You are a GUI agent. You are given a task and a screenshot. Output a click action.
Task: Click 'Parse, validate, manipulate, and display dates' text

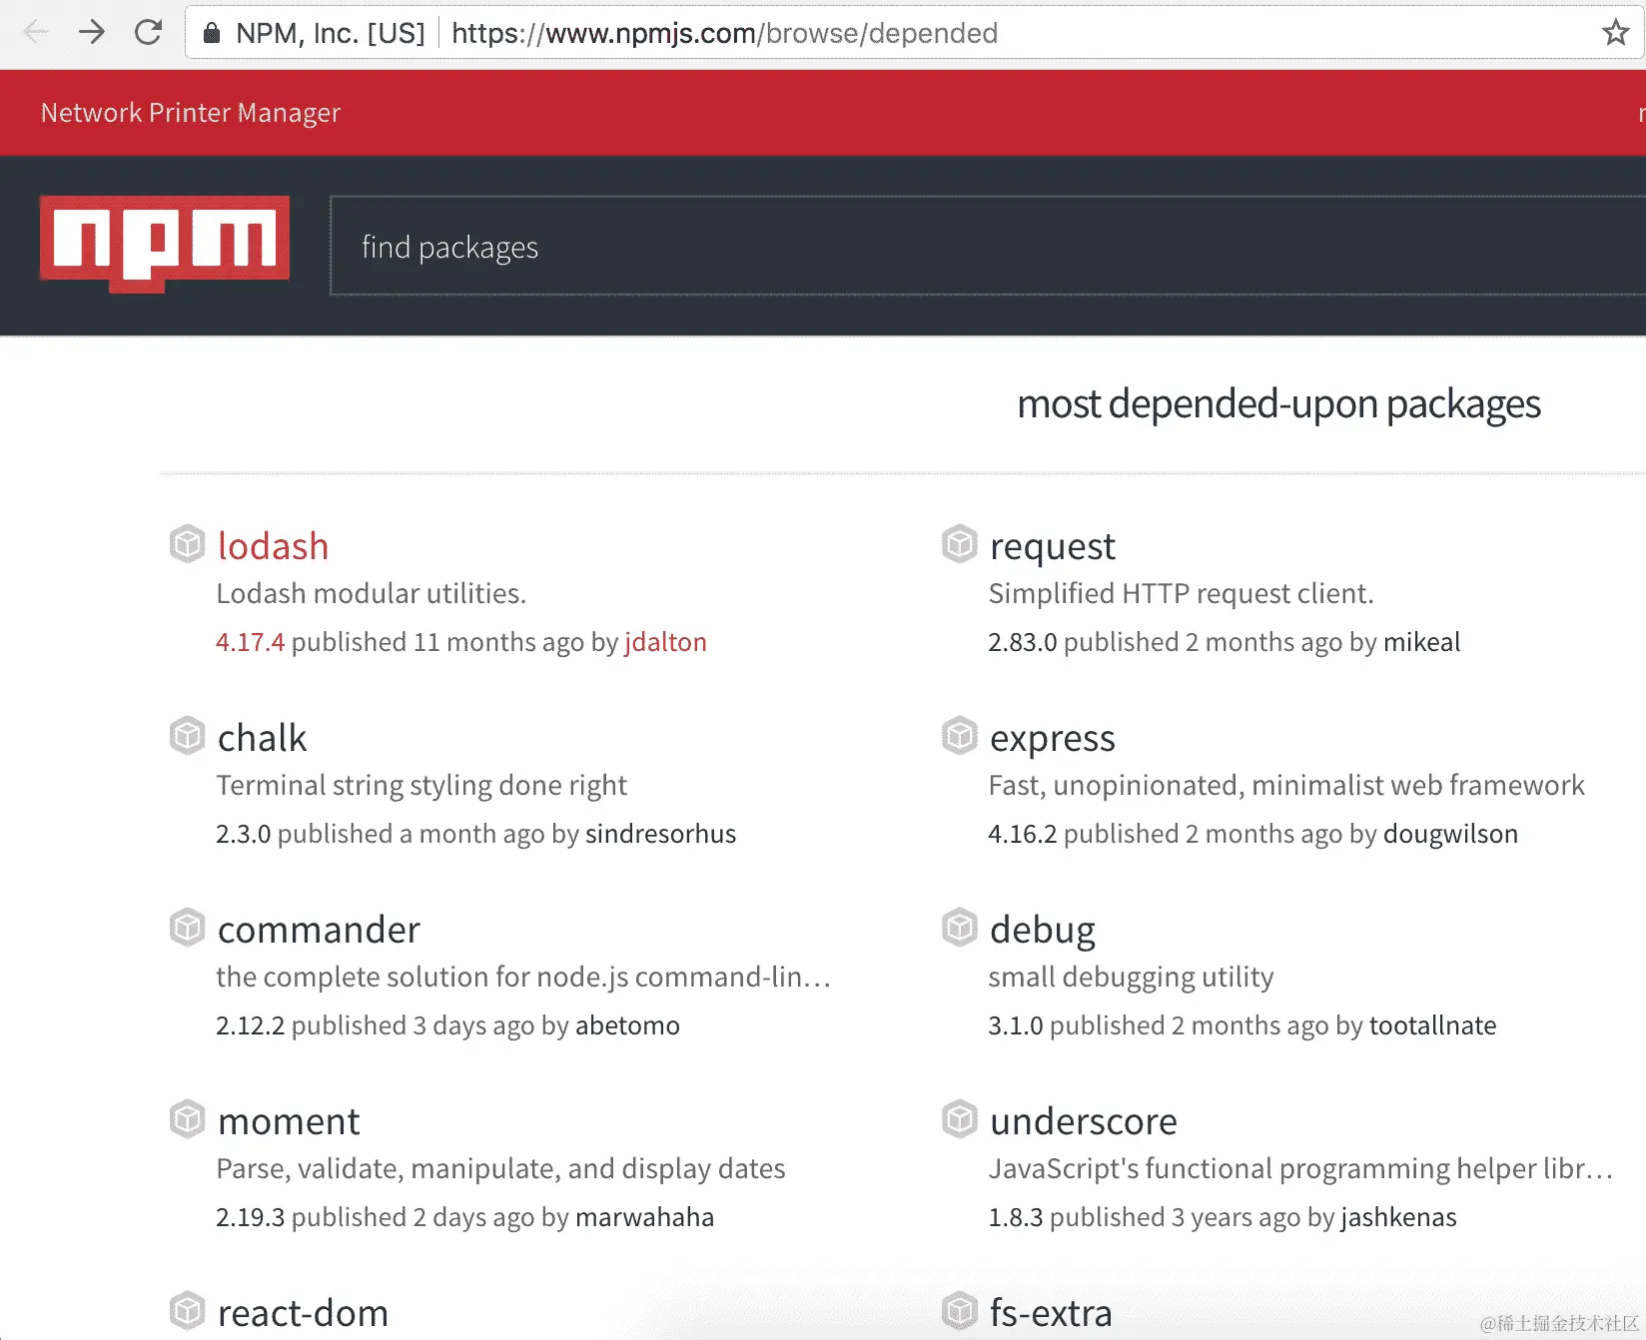[x=500, y=1169]
